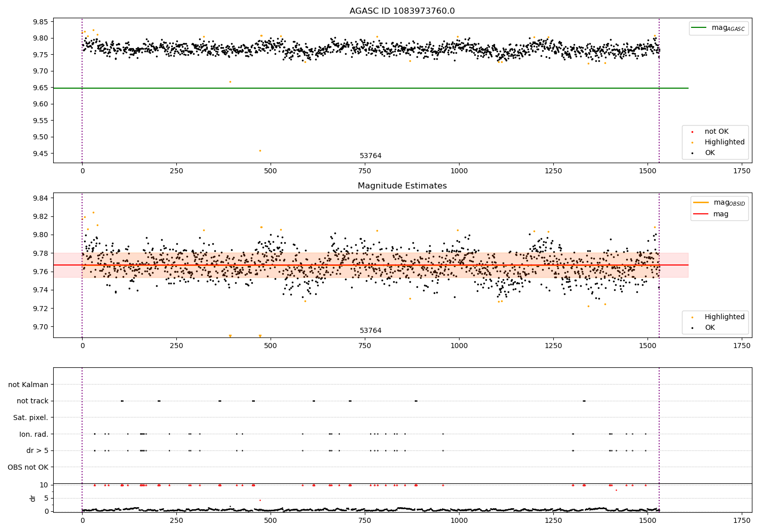Select the red 'not OK' legend marker in top plot
Viewport: 760px width, 532px height.
pyautogui.click(x=693, y=132)
